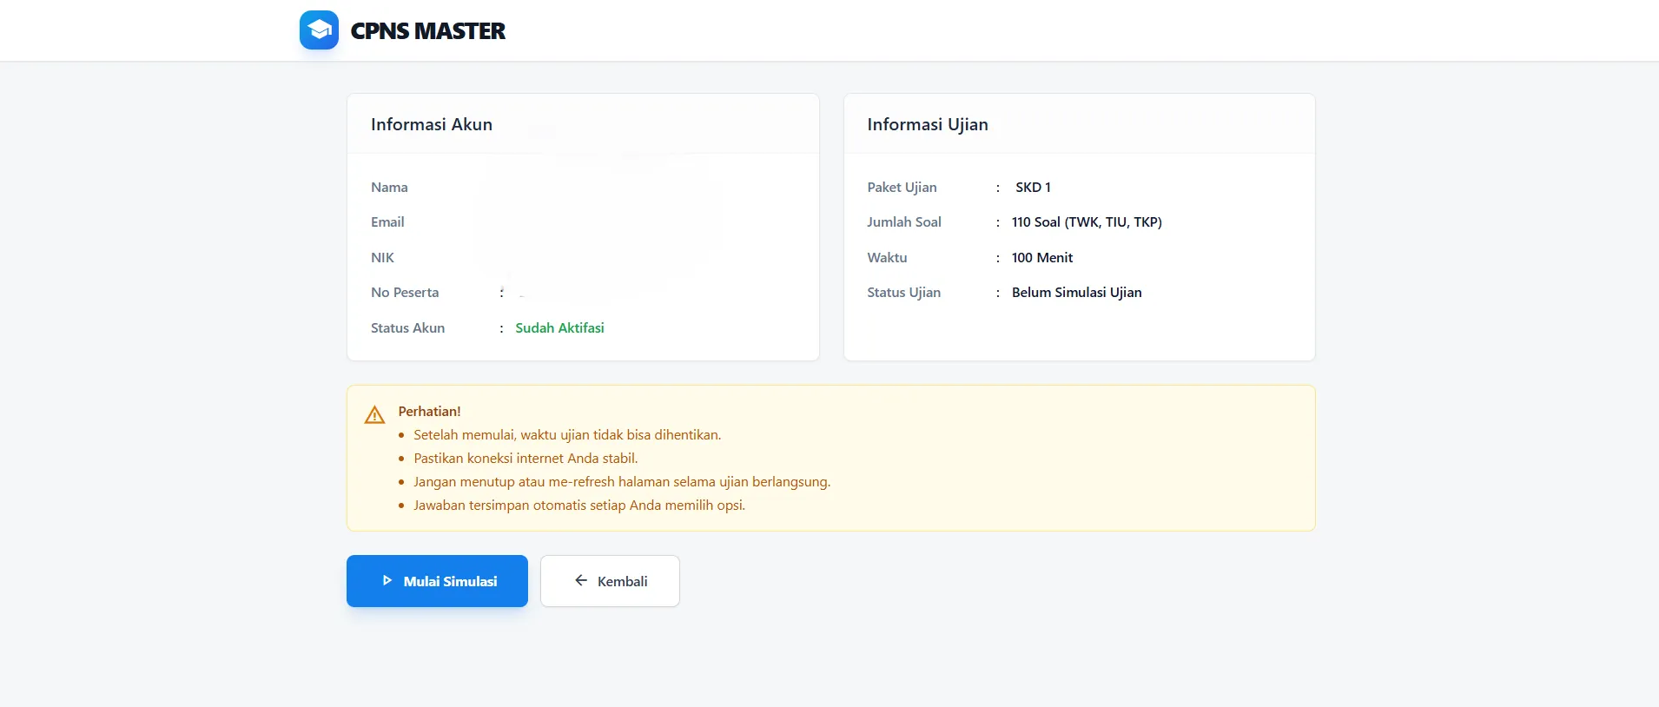
Task: Click the Waktu label
Action: click(x=887, y=257)
